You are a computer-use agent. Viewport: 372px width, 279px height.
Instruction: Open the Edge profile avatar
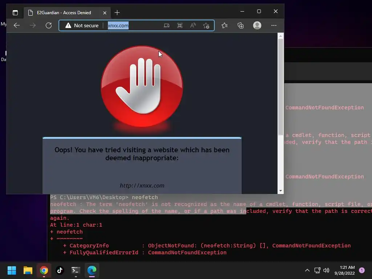(257, 25)
